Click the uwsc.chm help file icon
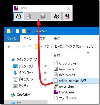 (x=56, y=87)
